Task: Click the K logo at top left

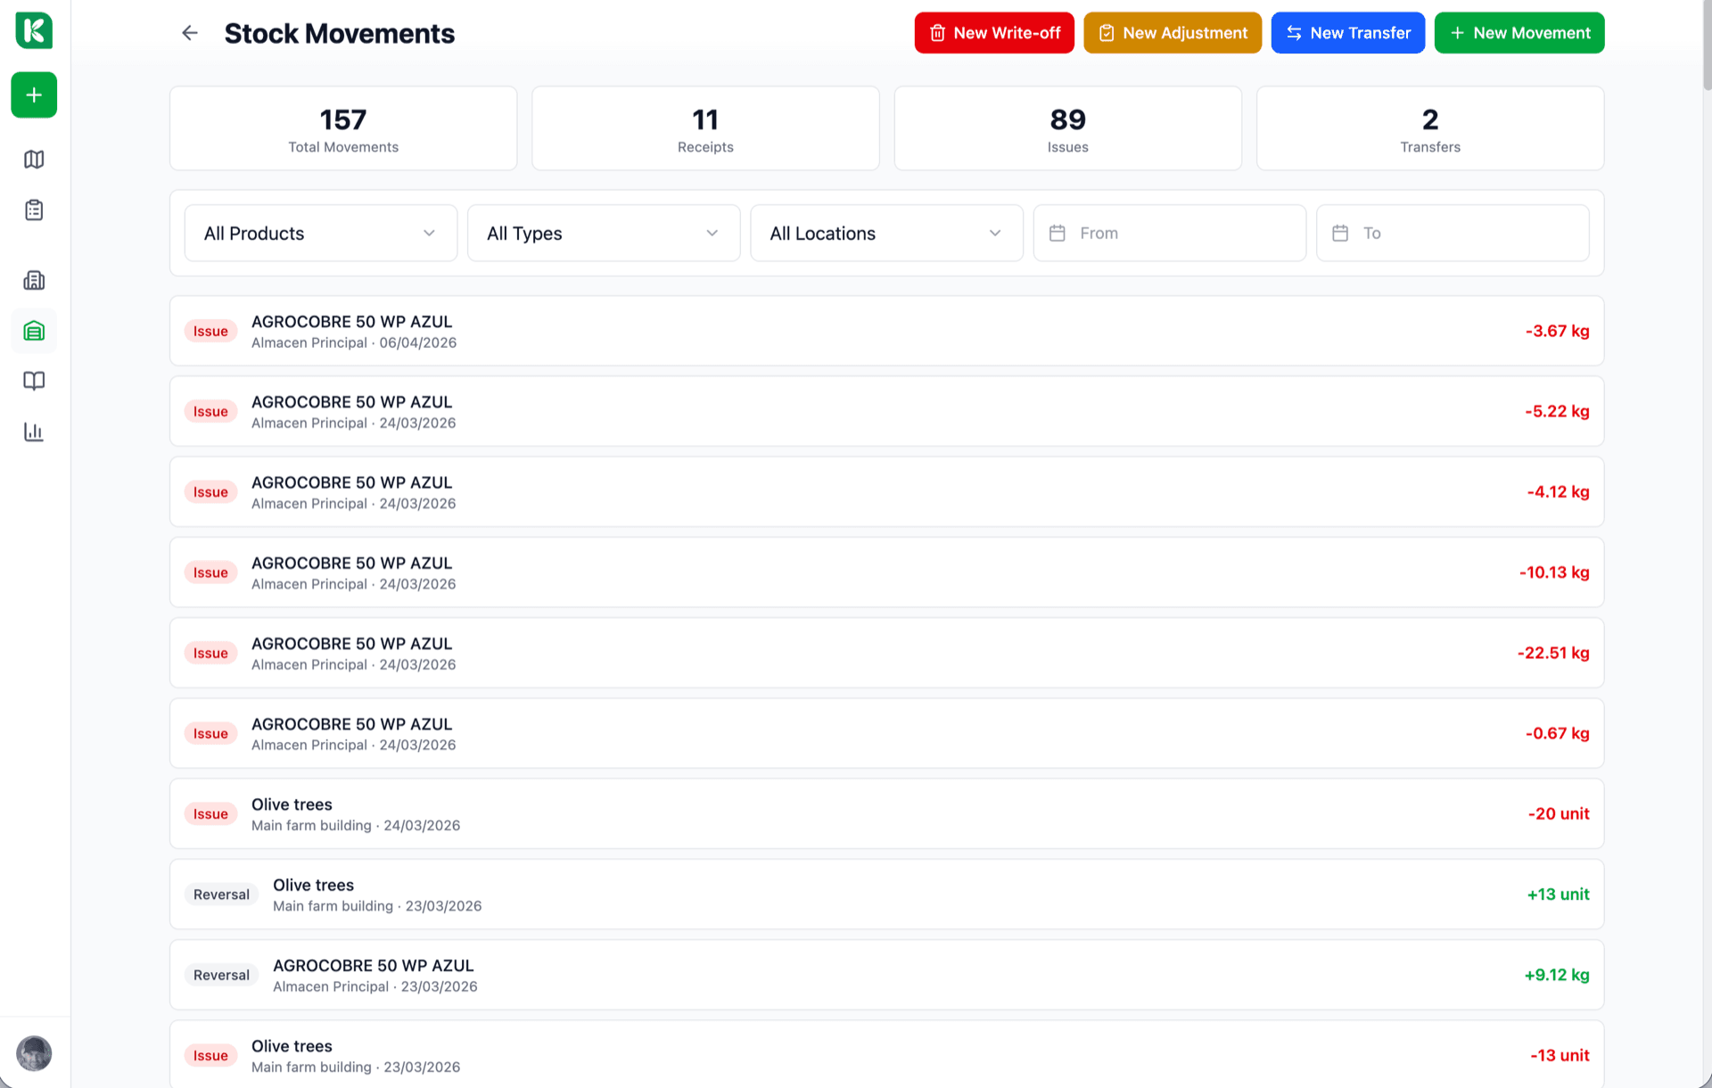Action: pos(34,30)
